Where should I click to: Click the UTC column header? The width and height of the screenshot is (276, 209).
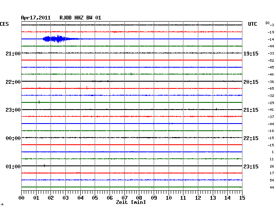click(x=252, y=24)
